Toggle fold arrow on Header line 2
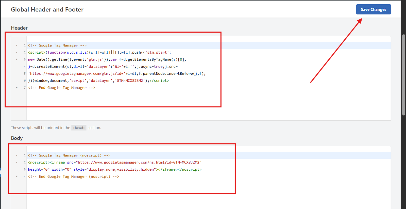Image resolution: width=406 pixels, height=209 pixels. (17, 53)
